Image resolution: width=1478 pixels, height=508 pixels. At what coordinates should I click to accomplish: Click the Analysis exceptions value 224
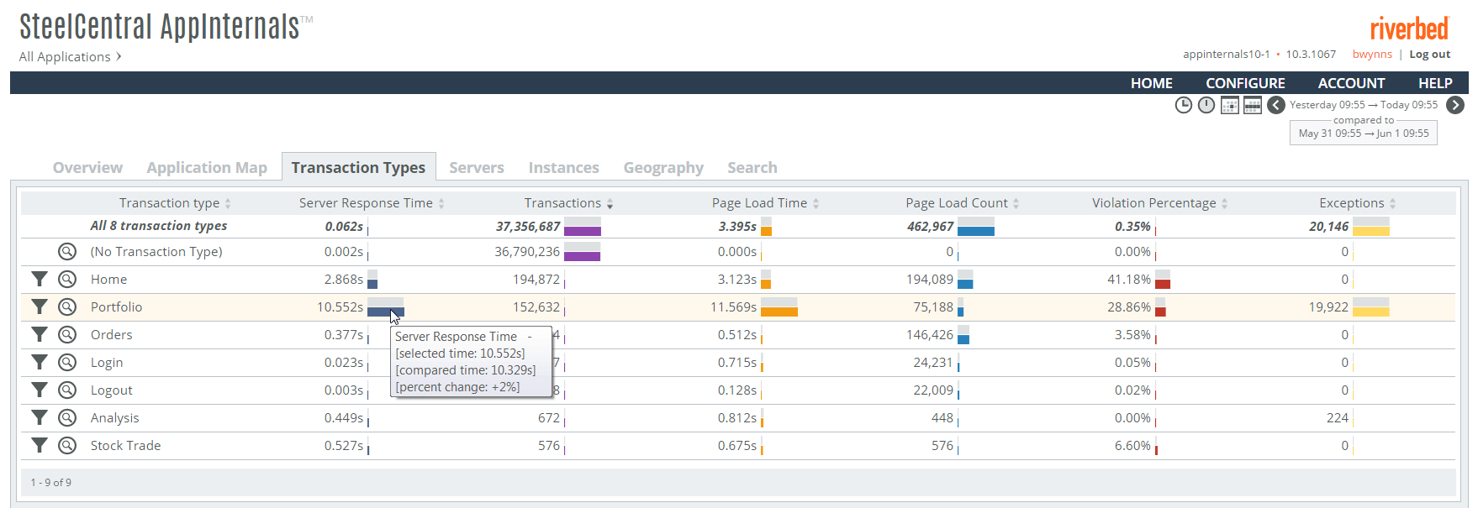click(x=1338, y=417)
